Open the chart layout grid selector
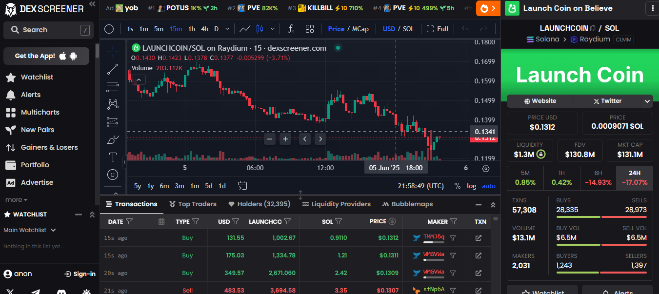659x294 pixels. coord(310,29)
